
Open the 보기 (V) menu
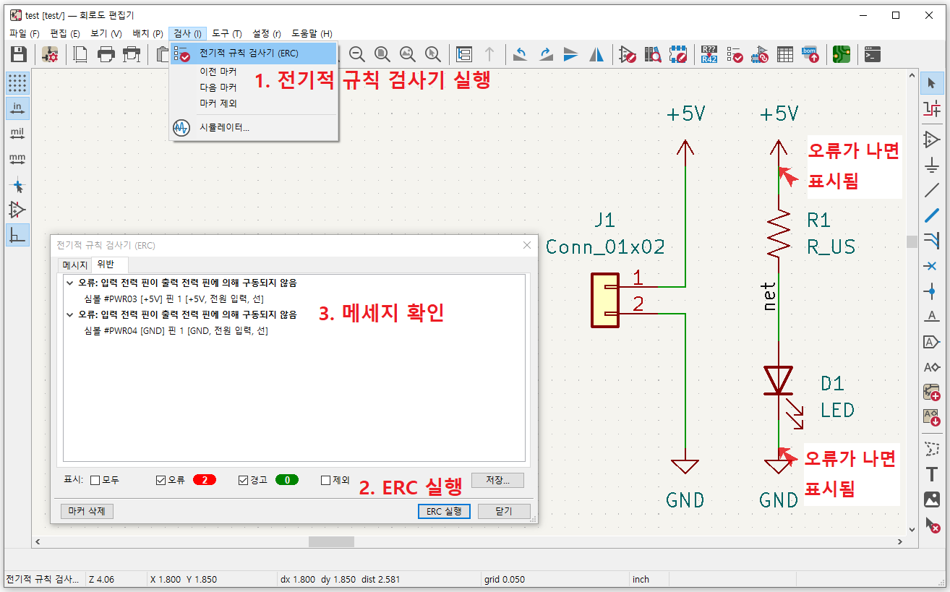click(106, 33)
